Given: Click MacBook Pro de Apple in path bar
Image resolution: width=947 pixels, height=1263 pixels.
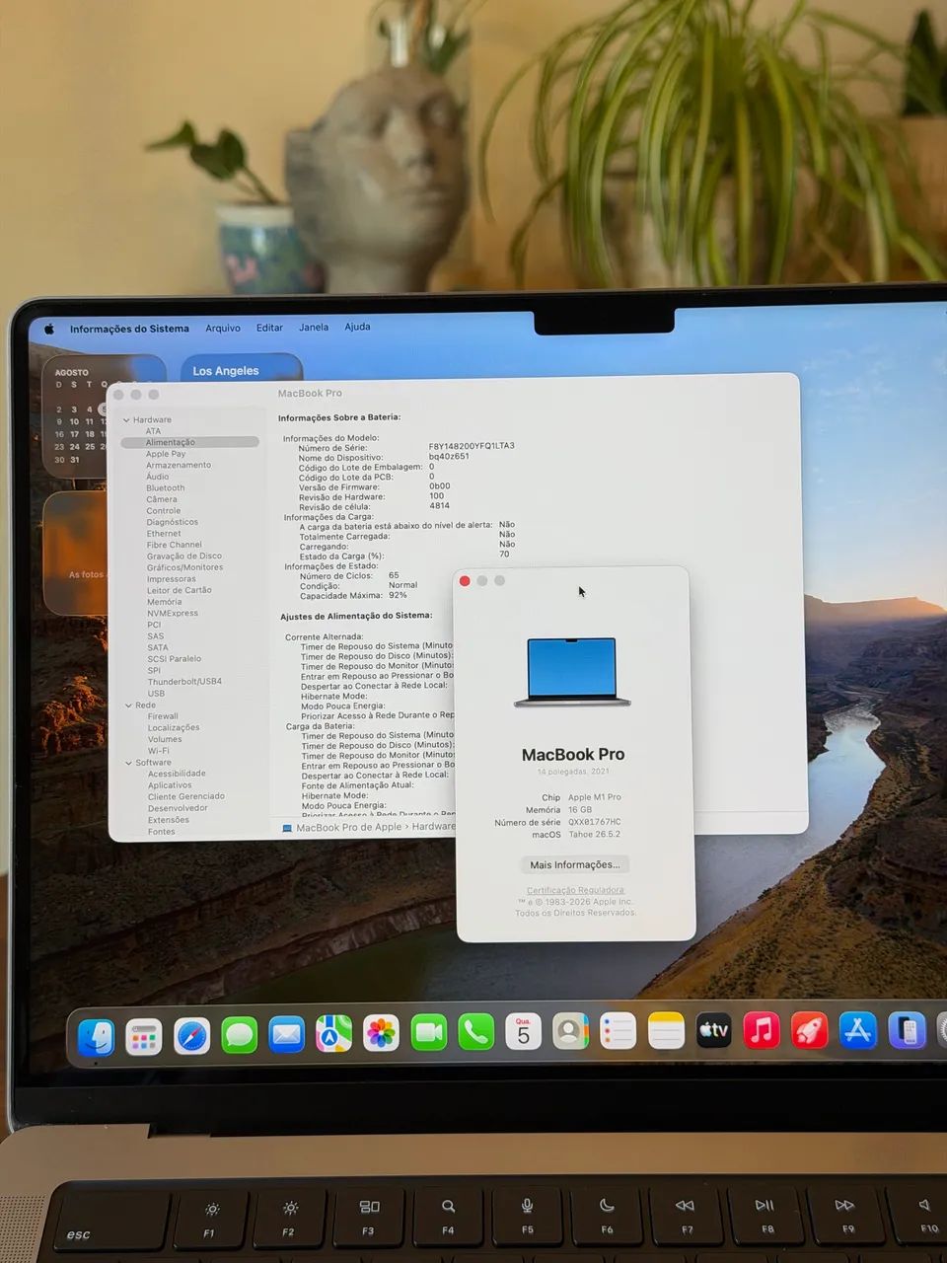Looking at the screenshot, I should coord(349,827).
